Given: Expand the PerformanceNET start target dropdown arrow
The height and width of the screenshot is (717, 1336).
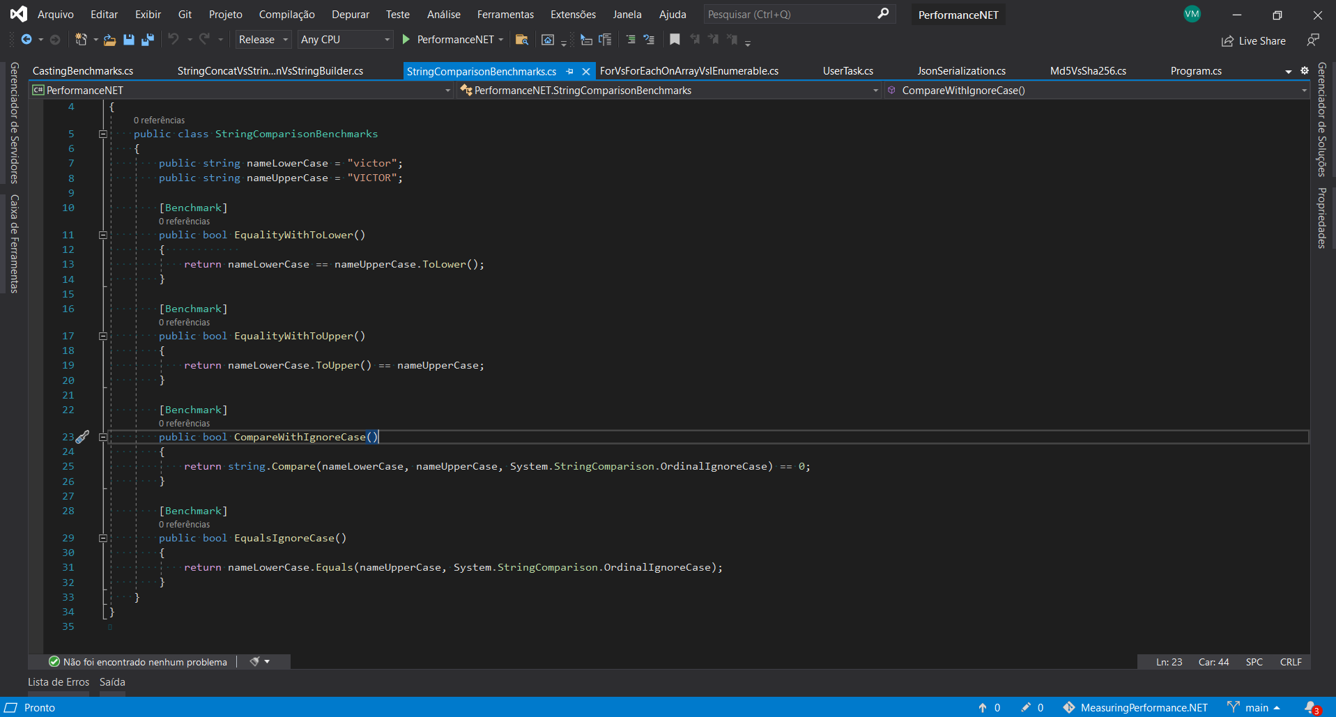Looking at the screenshot, I should tap(501, 40).
